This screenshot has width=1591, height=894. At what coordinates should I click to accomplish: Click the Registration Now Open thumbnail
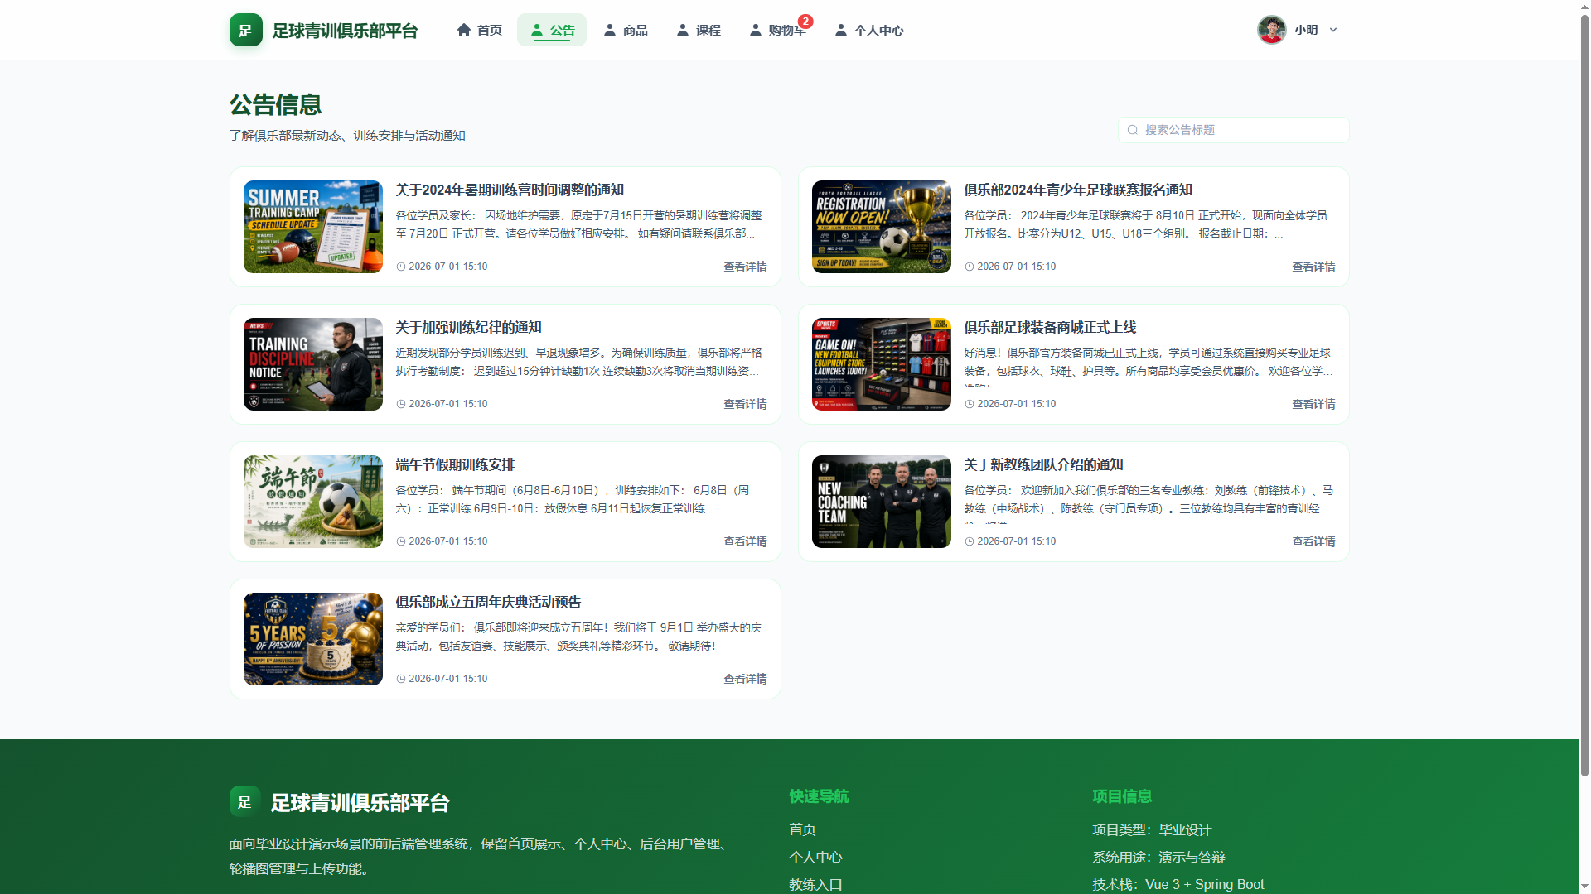(882, 227)
